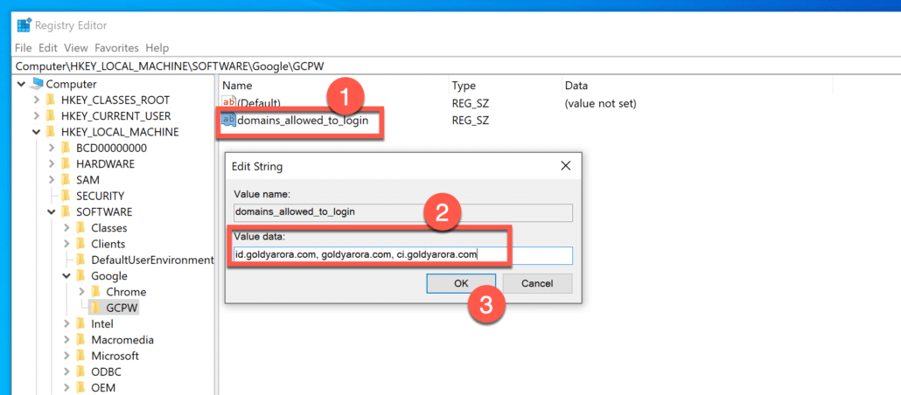Click the domains_allowed_to_login string icon
Image resolution: width=901 pixels, height=395 pixels.
(x=228, y=120)
